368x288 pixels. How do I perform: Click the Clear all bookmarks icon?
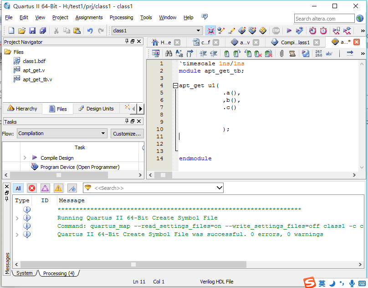tap(269, 53)
